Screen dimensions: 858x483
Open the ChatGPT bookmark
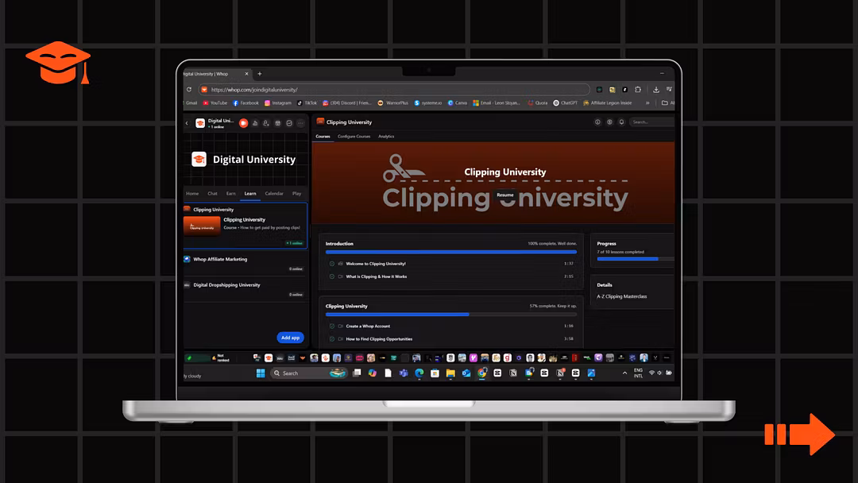pos(566,102)
